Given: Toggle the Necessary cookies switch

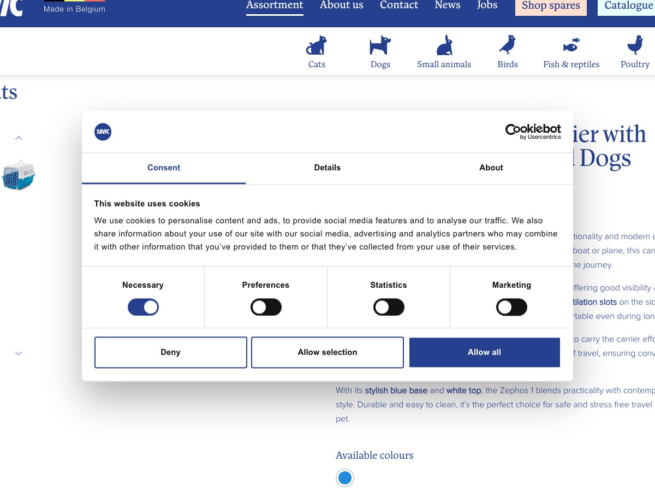Looking at the screenshot, I should coord(143,307).
